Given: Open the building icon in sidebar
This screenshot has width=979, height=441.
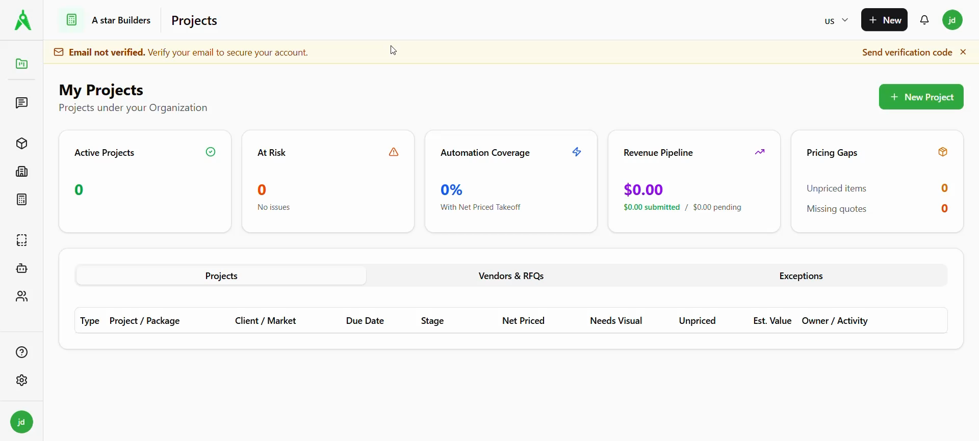Looking at the screenshot, I should point(21,172).
